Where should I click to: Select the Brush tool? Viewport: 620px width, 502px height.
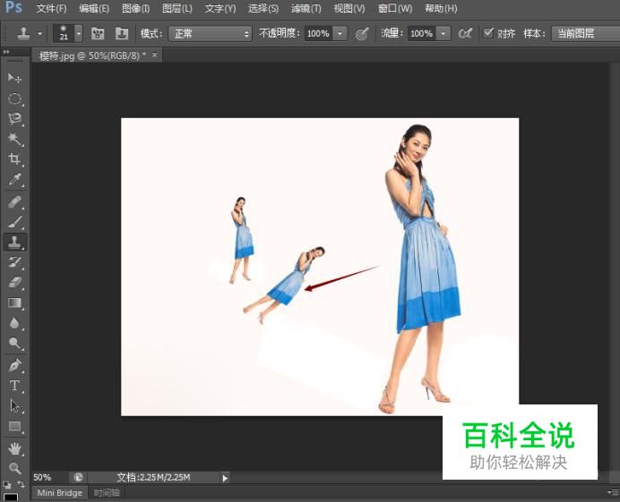[14, 222]
